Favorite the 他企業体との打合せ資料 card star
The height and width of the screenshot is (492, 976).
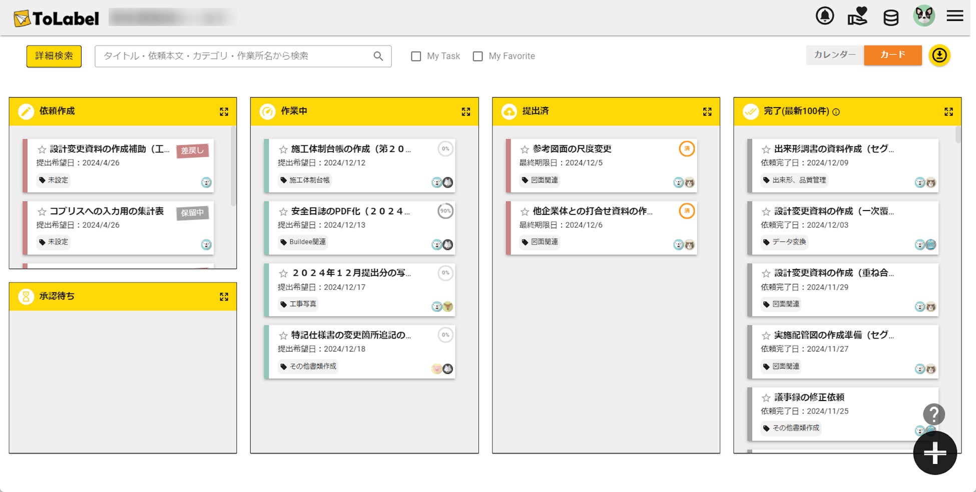(525, 211)
